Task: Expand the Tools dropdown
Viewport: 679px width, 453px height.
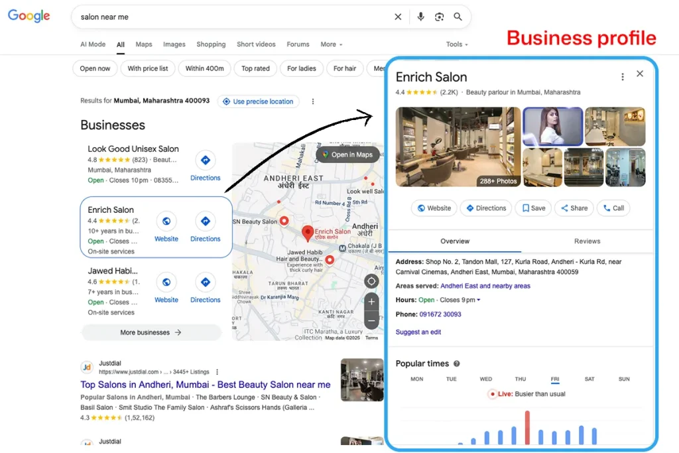Action: click(x=457, y=44)
